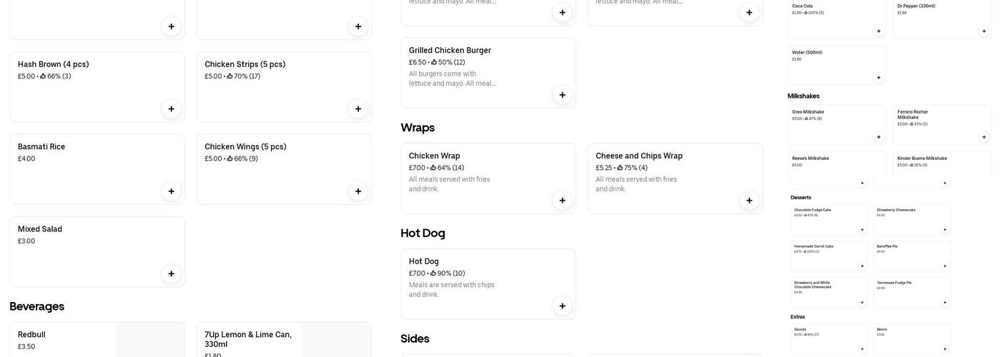1001x357 pixels.
Task: Add Ferrero Rocher Milkshake to basket
Action: [x=984, y=137]
